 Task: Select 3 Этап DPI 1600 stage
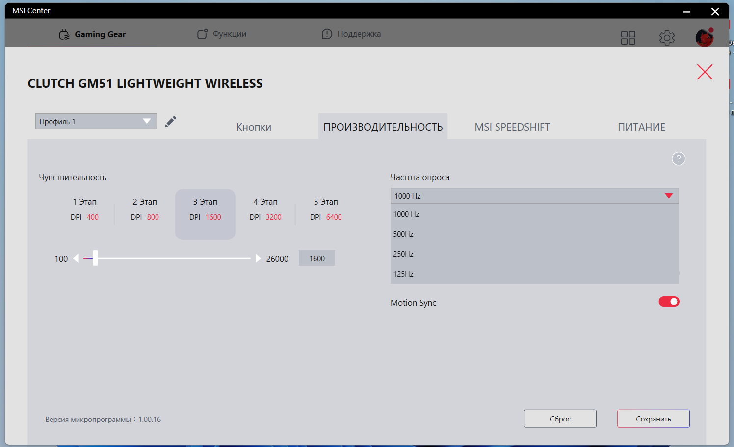point(205,214)
